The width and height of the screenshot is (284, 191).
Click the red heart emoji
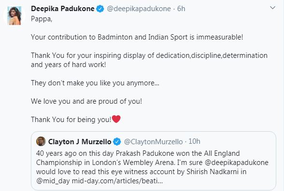pos(116,119)
